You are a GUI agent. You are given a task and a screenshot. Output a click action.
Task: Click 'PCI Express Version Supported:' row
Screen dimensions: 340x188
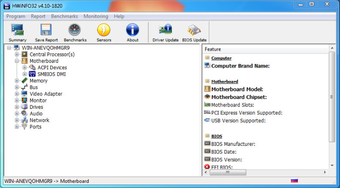[247, 113]
